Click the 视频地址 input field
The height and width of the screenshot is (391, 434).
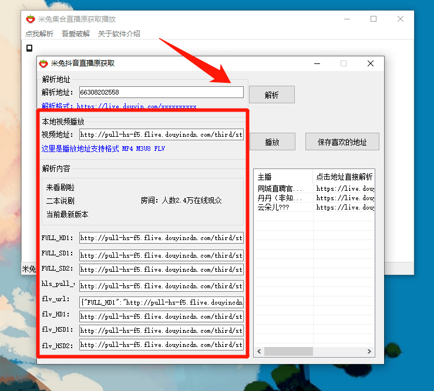(x=162, y=134)
